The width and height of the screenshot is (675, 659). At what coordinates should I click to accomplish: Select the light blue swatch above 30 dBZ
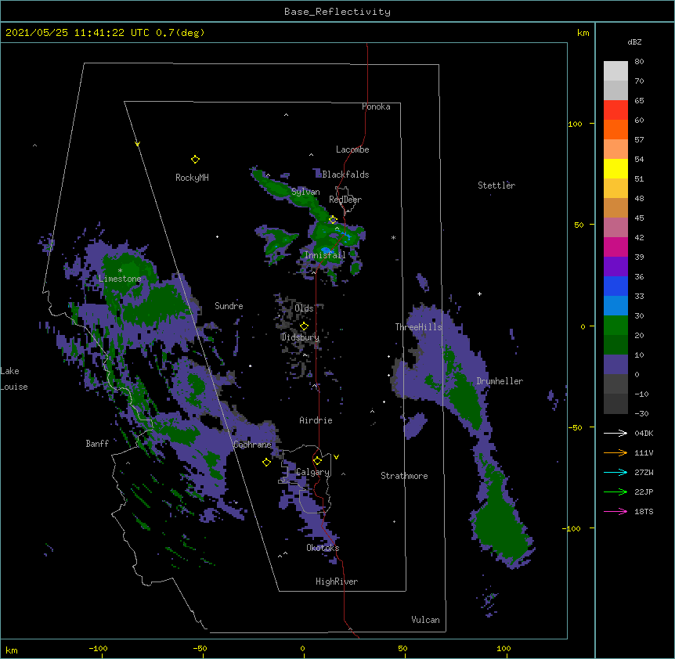point(615,305)
